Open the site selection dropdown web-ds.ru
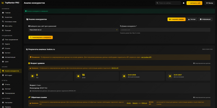This screenshot has width=217, height=108. click(74, 30)
